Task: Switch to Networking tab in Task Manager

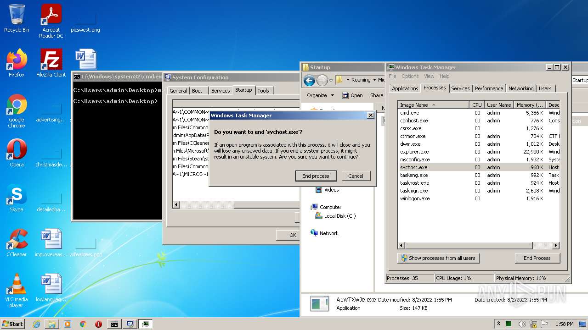Action: pos(521,88)
